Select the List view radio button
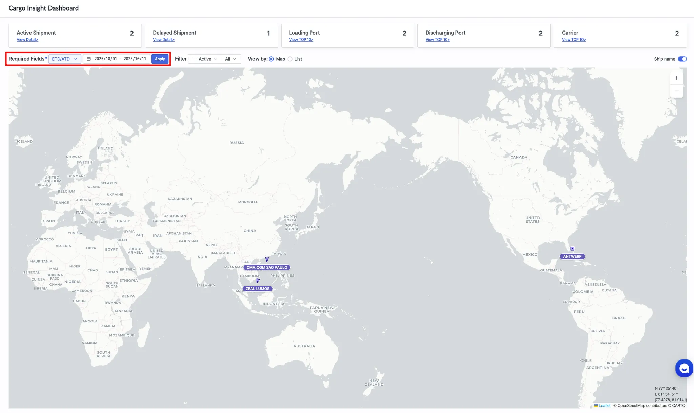Viewport: 694px width, 413px height. click(x=290, y=59)
